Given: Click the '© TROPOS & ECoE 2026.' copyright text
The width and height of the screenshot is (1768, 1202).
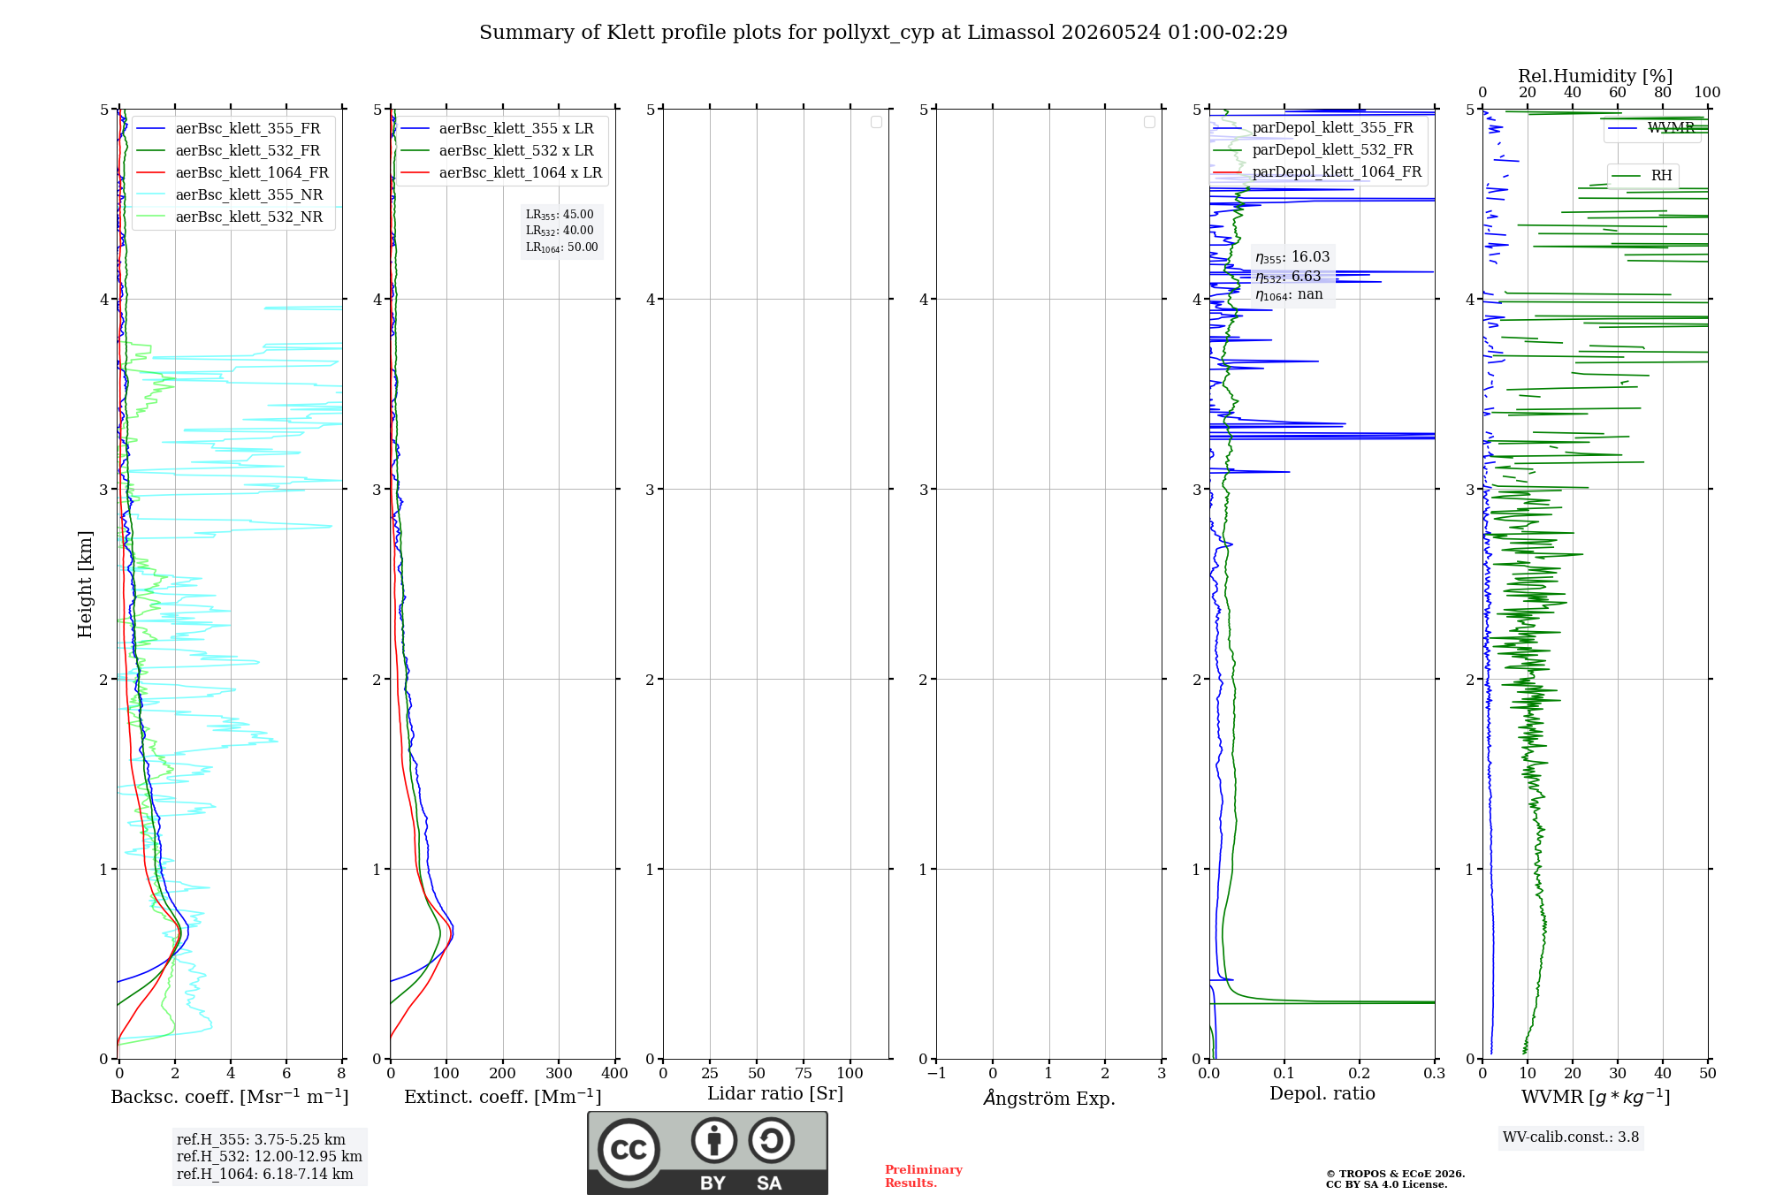Looking at the screenshot, I should point(1396,1174).
